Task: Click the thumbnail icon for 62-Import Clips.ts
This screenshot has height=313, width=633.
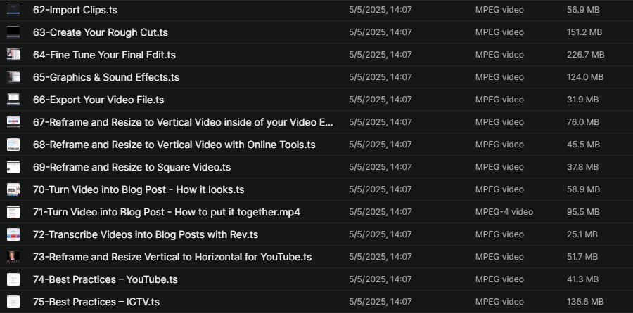Action: coord(13,10)
